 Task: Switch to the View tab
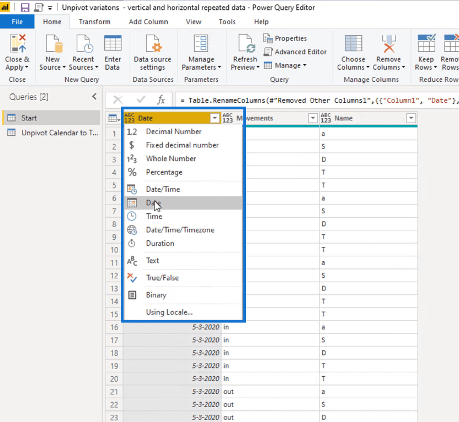point(194,22)
